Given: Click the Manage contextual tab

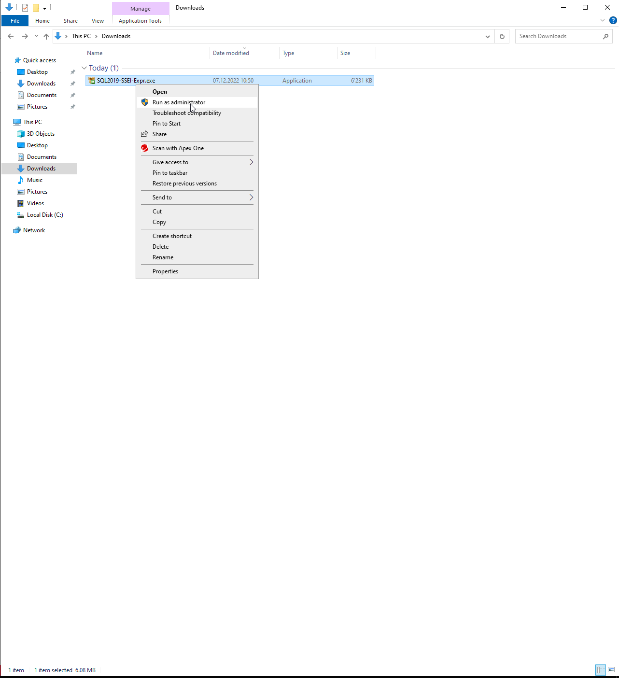Looking at the screenshot, I should point(141,9).
